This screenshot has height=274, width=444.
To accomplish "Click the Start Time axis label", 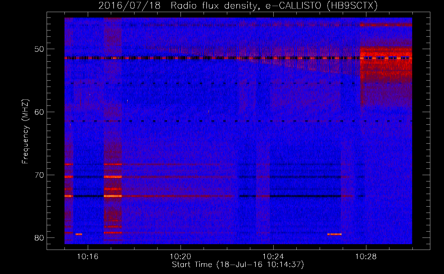I will (x=238, y=265).
